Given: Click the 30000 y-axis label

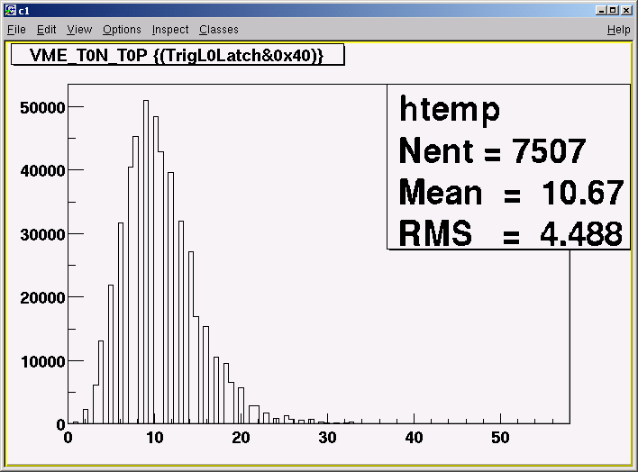Looking at the screenshot, I should (x=42, y=235).
